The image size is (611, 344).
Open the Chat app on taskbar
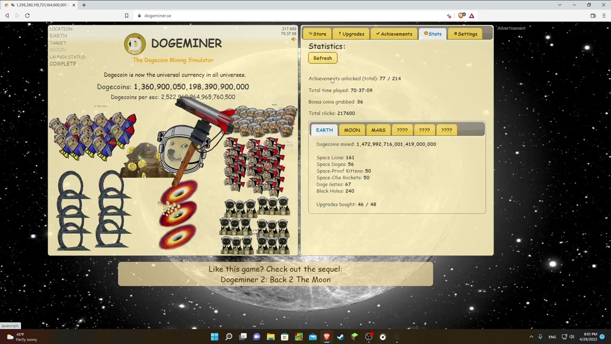tap(256, 337)
